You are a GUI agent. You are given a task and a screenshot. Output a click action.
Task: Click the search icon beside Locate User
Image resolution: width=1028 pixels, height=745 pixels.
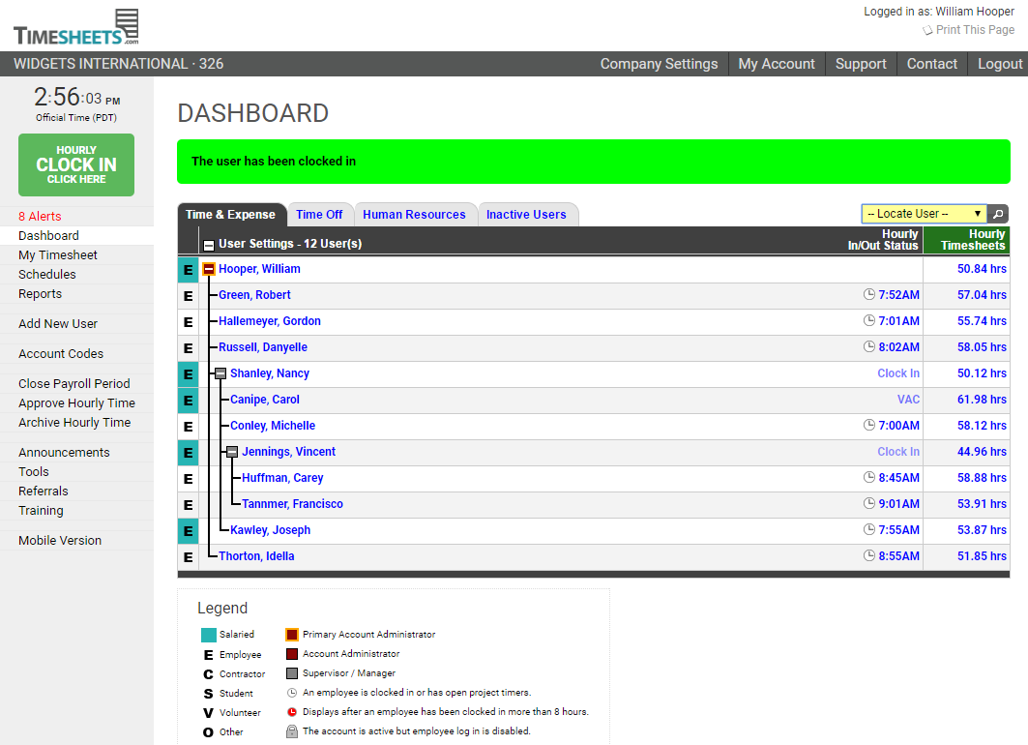tap(999, 214)
